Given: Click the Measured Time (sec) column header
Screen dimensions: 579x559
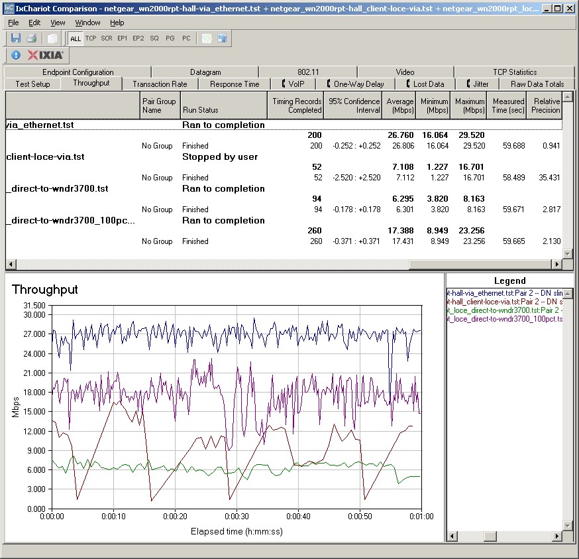Looking at the screenshot, I should [507, 105].
